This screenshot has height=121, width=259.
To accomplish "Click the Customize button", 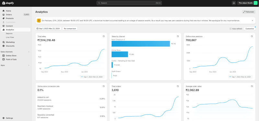I will 249,29.
